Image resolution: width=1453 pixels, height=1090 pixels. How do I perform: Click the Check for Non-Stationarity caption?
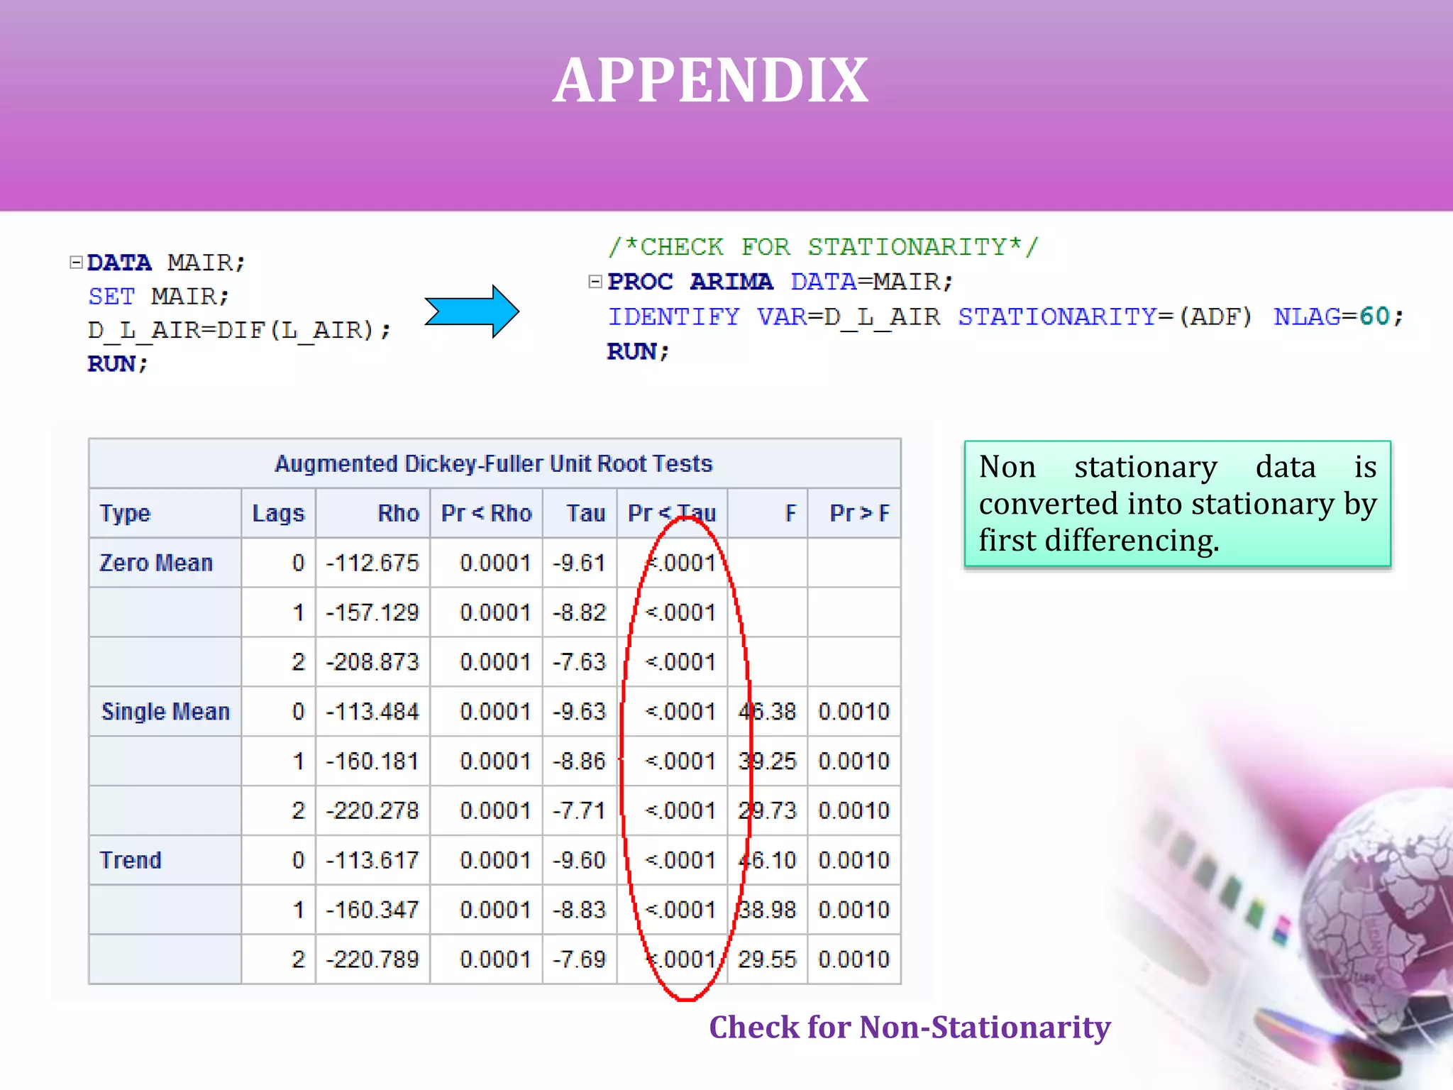pos(910,1028)
